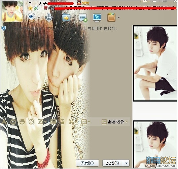Screen dimensions: 178x169
Task: Click the send file folder icon
Action: [66, 18]
